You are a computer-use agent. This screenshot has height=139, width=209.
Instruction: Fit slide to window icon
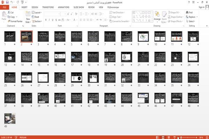click(207, 137)
